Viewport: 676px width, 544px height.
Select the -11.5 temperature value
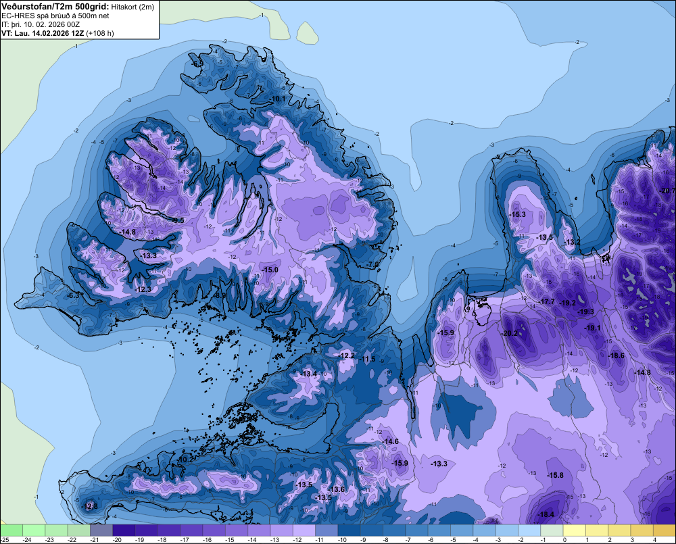pos(368,359)
